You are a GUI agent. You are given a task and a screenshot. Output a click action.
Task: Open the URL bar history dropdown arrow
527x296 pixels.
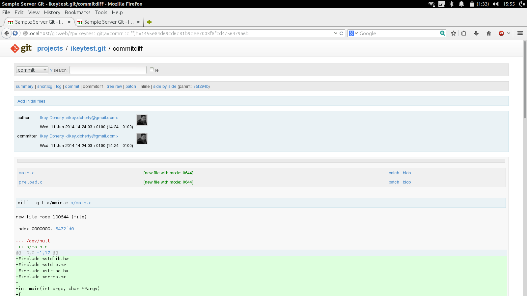tap(336, 33)
